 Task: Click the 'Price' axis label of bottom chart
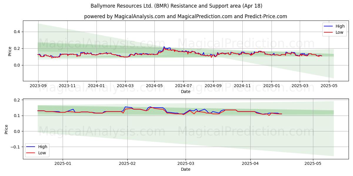click(6, 129)
